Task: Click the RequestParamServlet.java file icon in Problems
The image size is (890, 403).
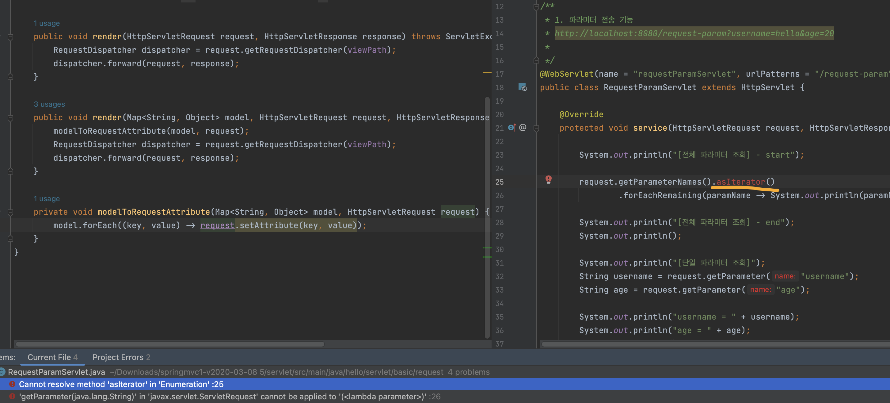Action: (x=2, y=372)
